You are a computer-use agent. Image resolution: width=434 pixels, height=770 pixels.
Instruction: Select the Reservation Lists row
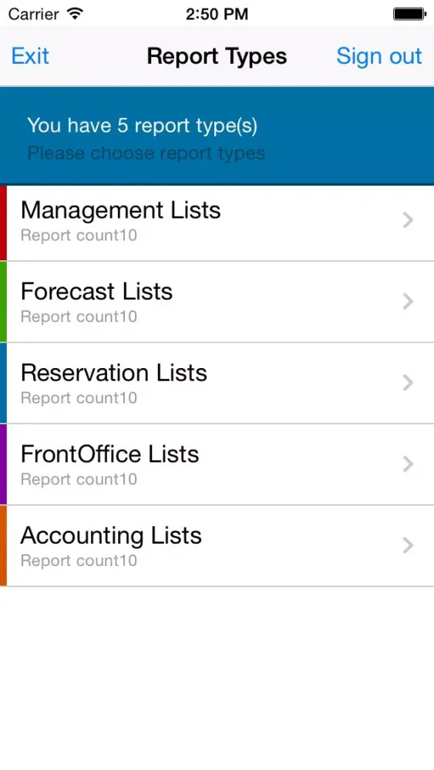click(x=217, y=383)
